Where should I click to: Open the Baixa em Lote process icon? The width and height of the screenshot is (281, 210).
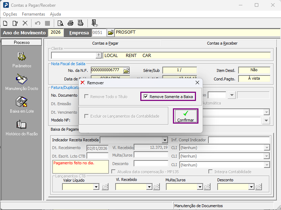point(22,102)
